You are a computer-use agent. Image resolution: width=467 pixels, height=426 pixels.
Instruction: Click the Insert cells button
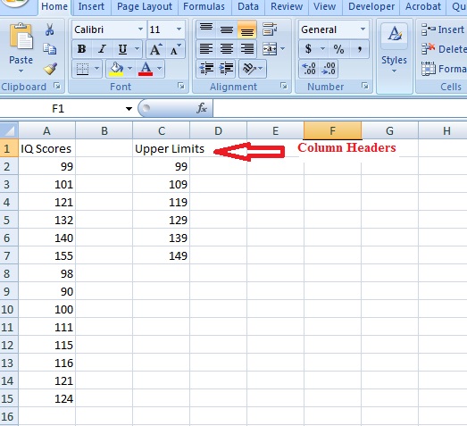(x=443, y=29)
